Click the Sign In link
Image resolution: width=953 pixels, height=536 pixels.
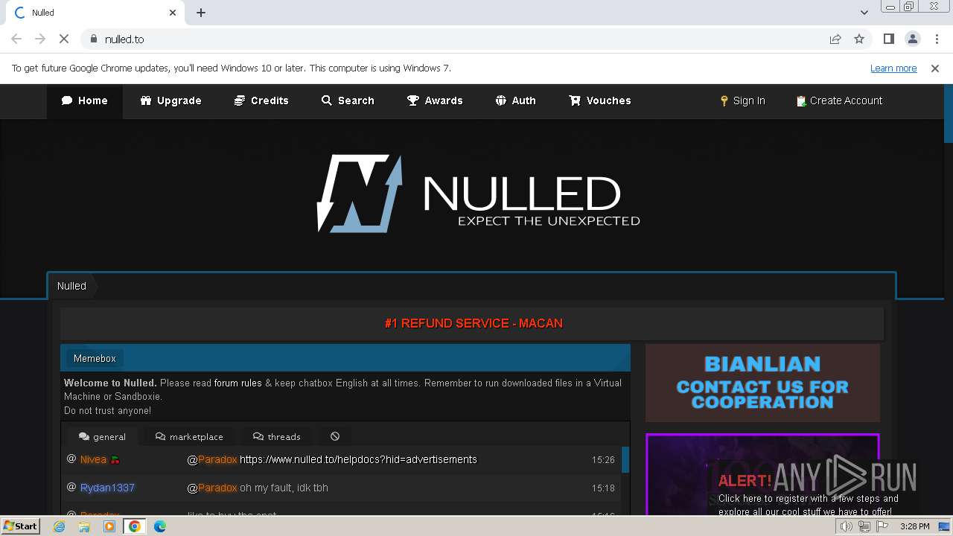(742, 100)
